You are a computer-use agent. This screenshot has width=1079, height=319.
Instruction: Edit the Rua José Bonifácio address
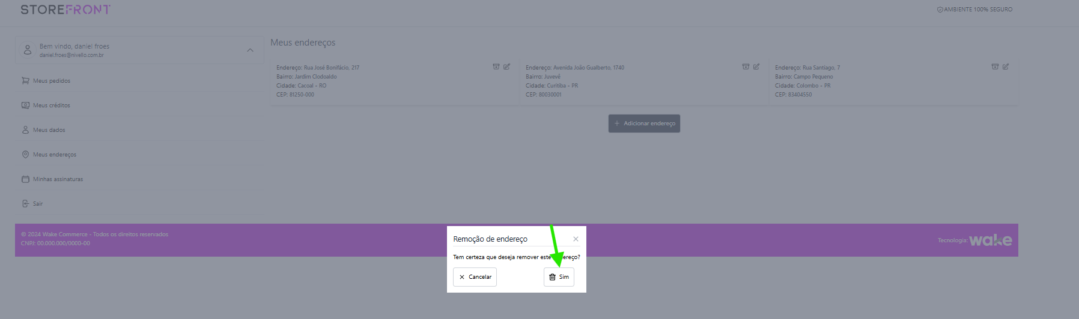pos(506,67)
